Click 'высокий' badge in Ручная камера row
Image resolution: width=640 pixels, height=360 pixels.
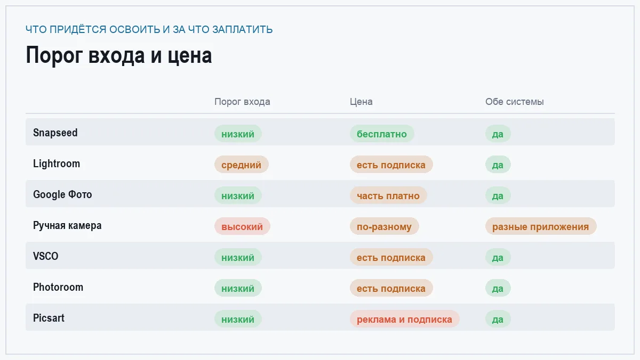242,226
